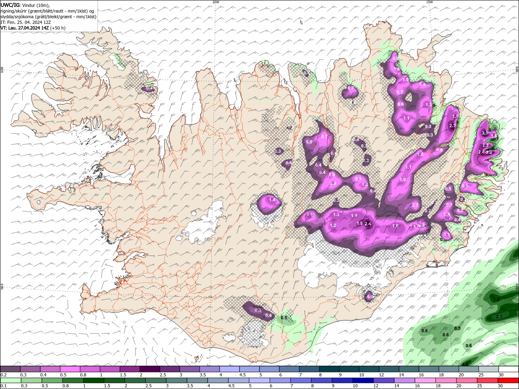Image resolution: width=519 pixels, height=389 pixels.
Task: Click the bright red final rain legend swatch
Action: (508, 380)
